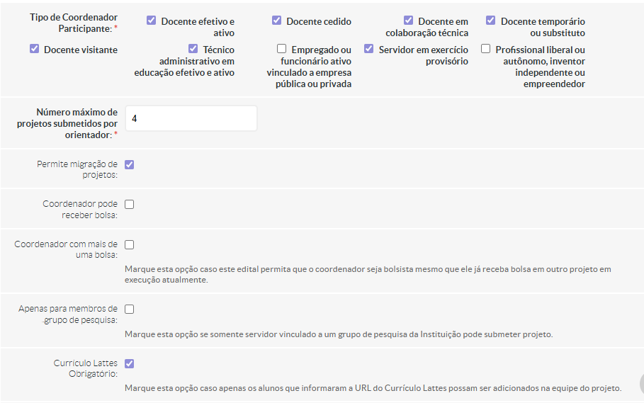Disable 'Docente temporário ou substituto' checkbox
The height and width of the screenshot is (403, 644).
coord(491,21)
